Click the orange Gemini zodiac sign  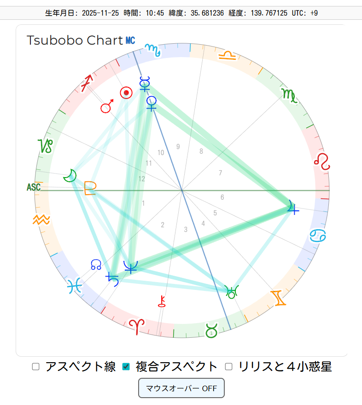coord(279,298)
